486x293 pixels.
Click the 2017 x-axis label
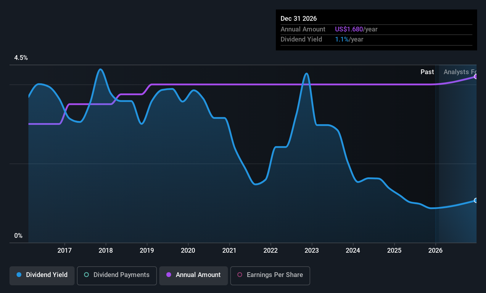65,250
